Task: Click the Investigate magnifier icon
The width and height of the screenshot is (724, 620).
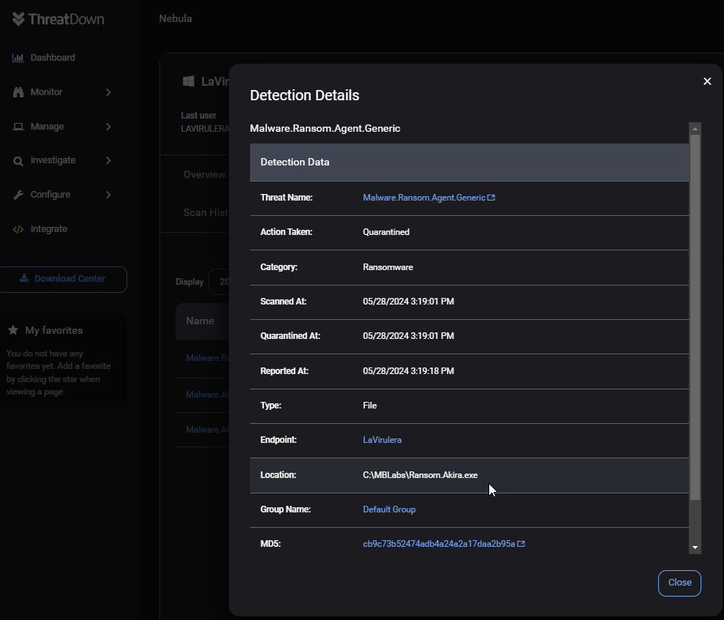Action: [x=18, y=161]
